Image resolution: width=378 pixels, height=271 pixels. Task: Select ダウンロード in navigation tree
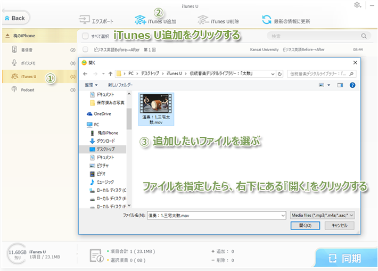click(102, 141)
